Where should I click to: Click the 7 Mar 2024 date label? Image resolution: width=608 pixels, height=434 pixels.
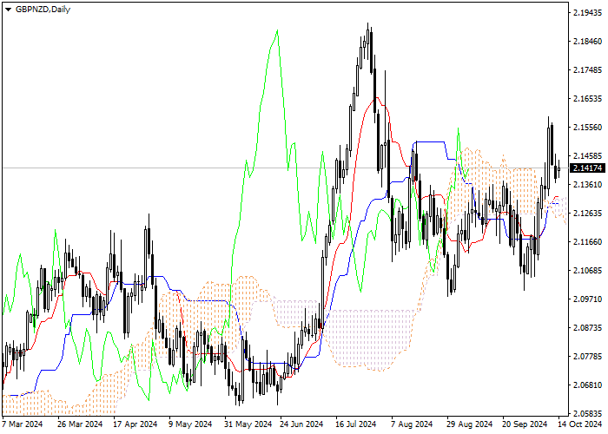23,424
